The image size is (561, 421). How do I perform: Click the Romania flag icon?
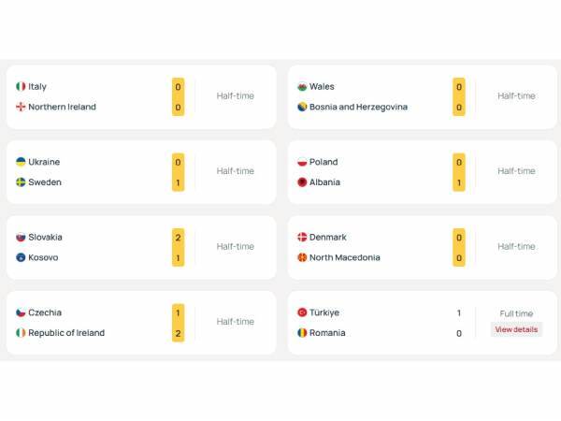pos(302,333)
